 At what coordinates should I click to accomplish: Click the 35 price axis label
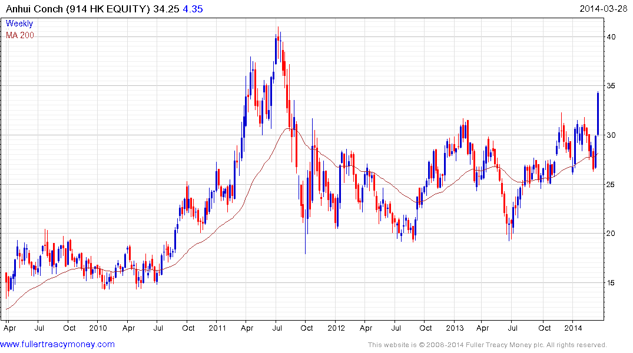click(611, 86)
